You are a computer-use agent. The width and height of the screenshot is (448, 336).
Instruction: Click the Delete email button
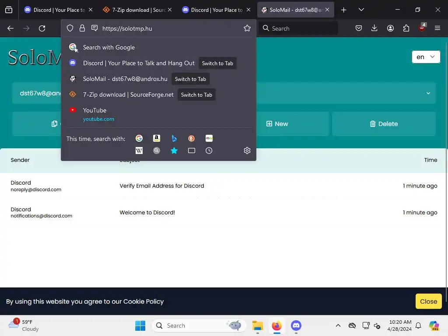click(384, 124)
